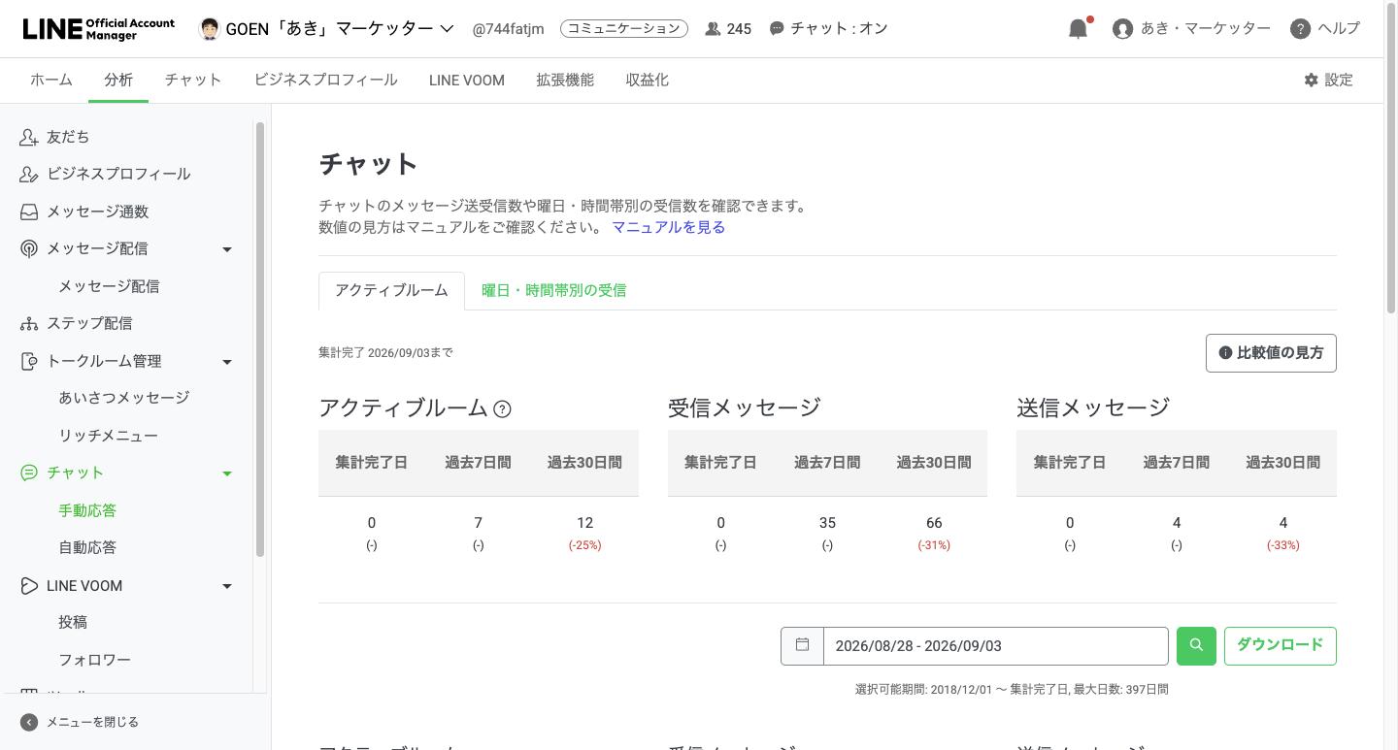1398x750 pixels.
Task: Click the ステップ配信 sidebar icon
Action: point(29,324)
